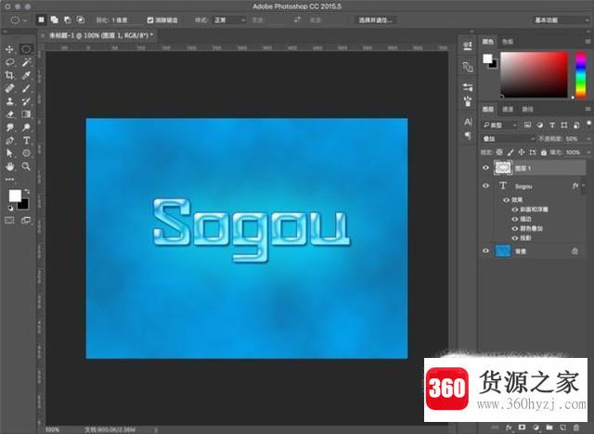The height and width of the screenshot is (434, 594).
Task: Select the Clone Stamp tool
Action: (x=9, y=101)
